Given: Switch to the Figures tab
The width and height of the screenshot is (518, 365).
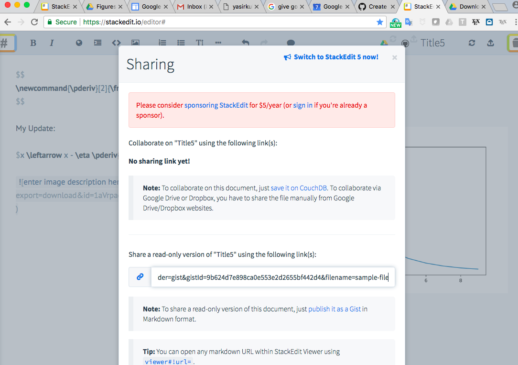Looking at the screenshot, I should pyautogui.click(x=104, y=7).
